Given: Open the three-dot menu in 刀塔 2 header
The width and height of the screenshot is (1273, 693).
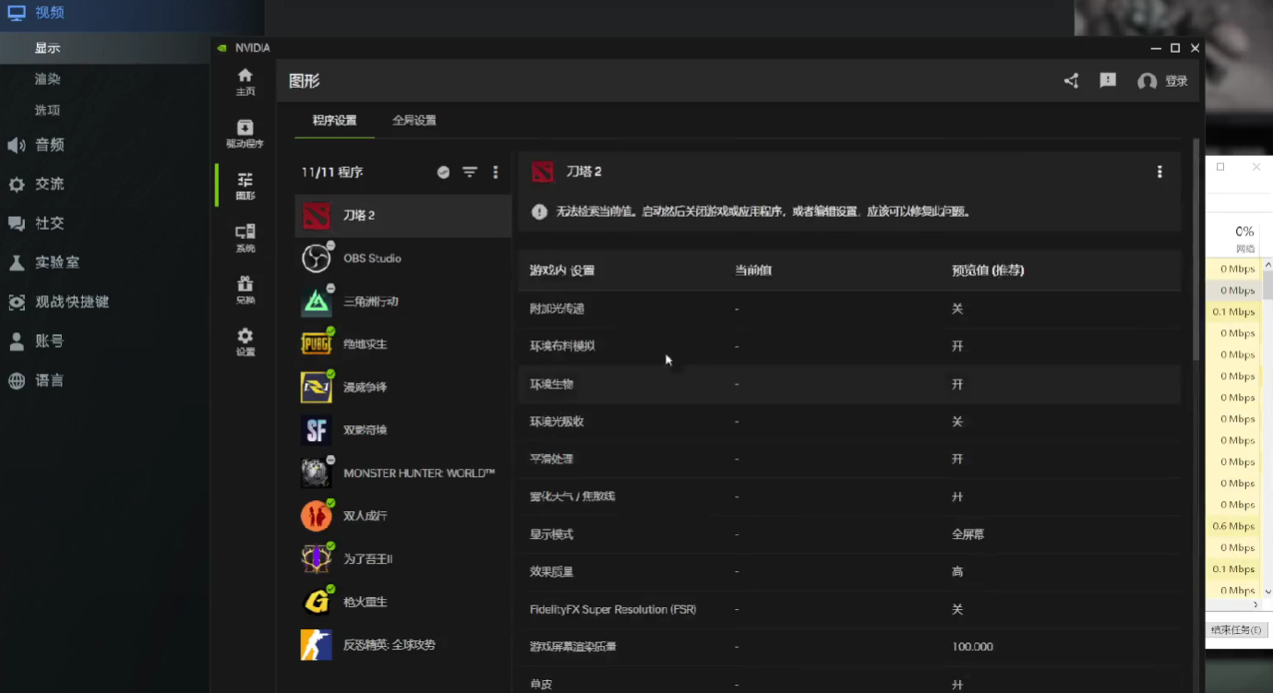Looking at the screenshot, I should click(1159, 173).
